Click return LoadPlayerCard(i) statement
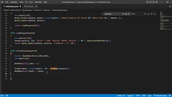The height and width of the screenshot is (97, 172). pyautogui.click(x=27, y=26)
